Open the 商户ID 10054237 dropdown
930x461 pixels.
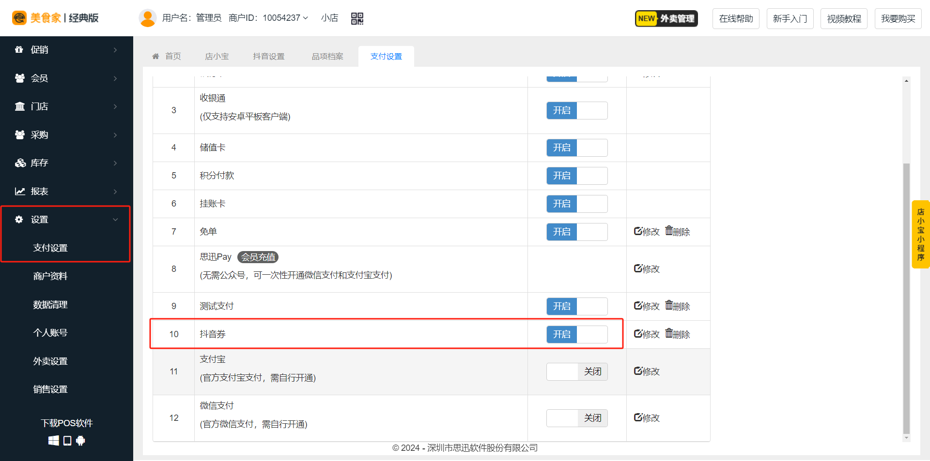268,18
